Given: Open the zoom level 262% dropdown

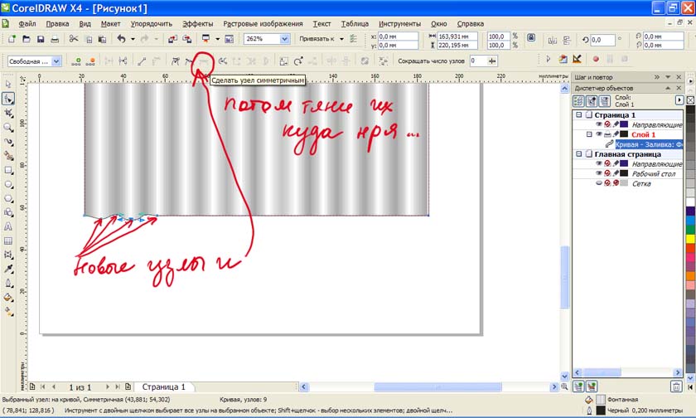Looking at the screenshot, I should (285, 39).
